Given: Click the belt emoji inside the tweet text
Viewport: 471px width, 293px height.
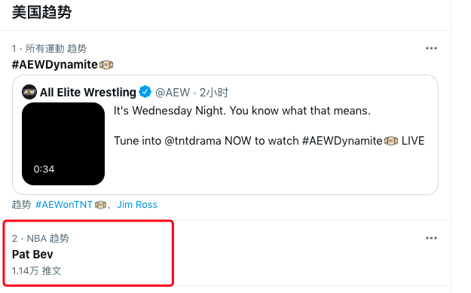Looking at the screenshot, I should pyautogui.click(x=391, y=141).
